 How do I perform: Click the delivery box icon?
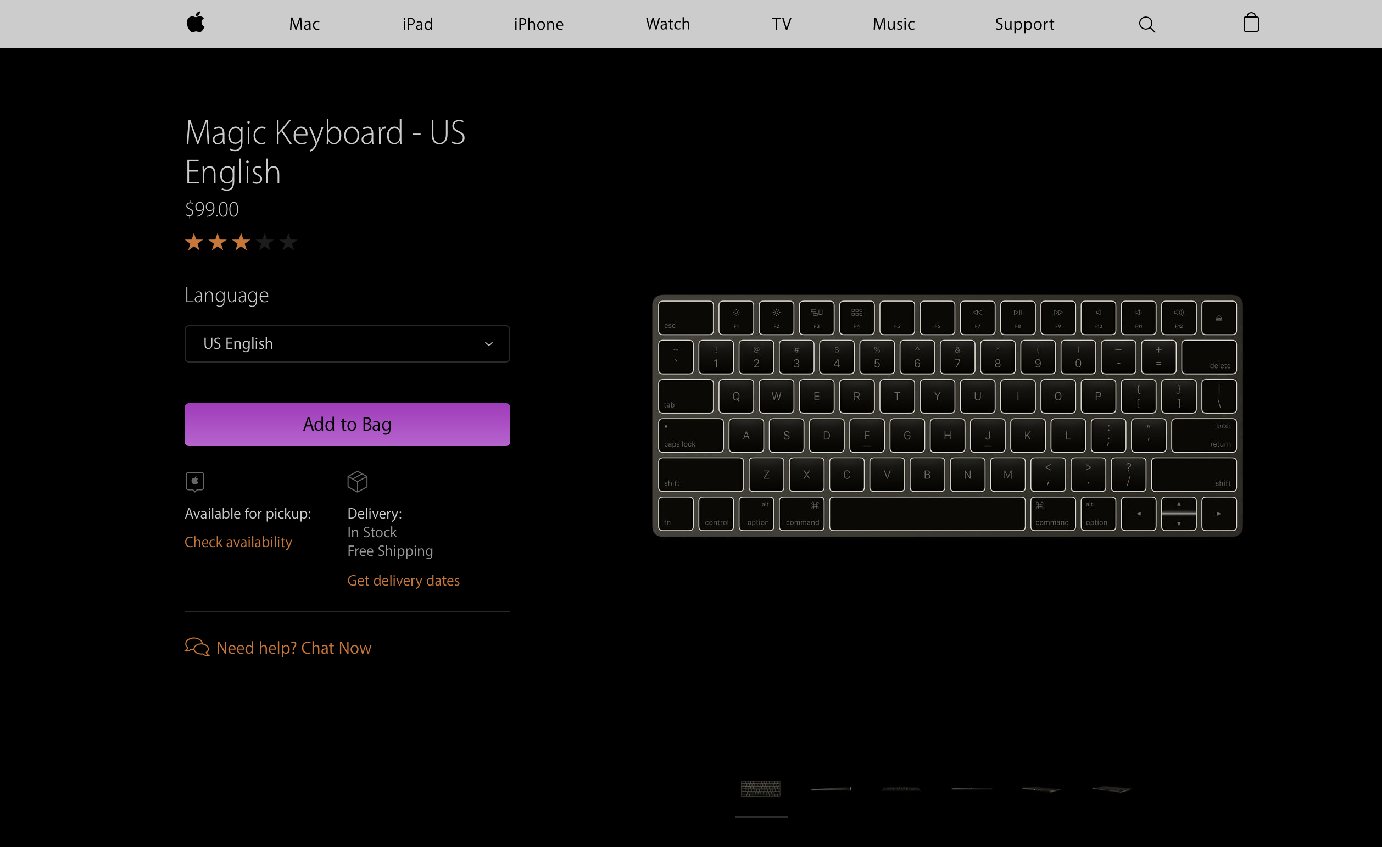pos(357,481)
